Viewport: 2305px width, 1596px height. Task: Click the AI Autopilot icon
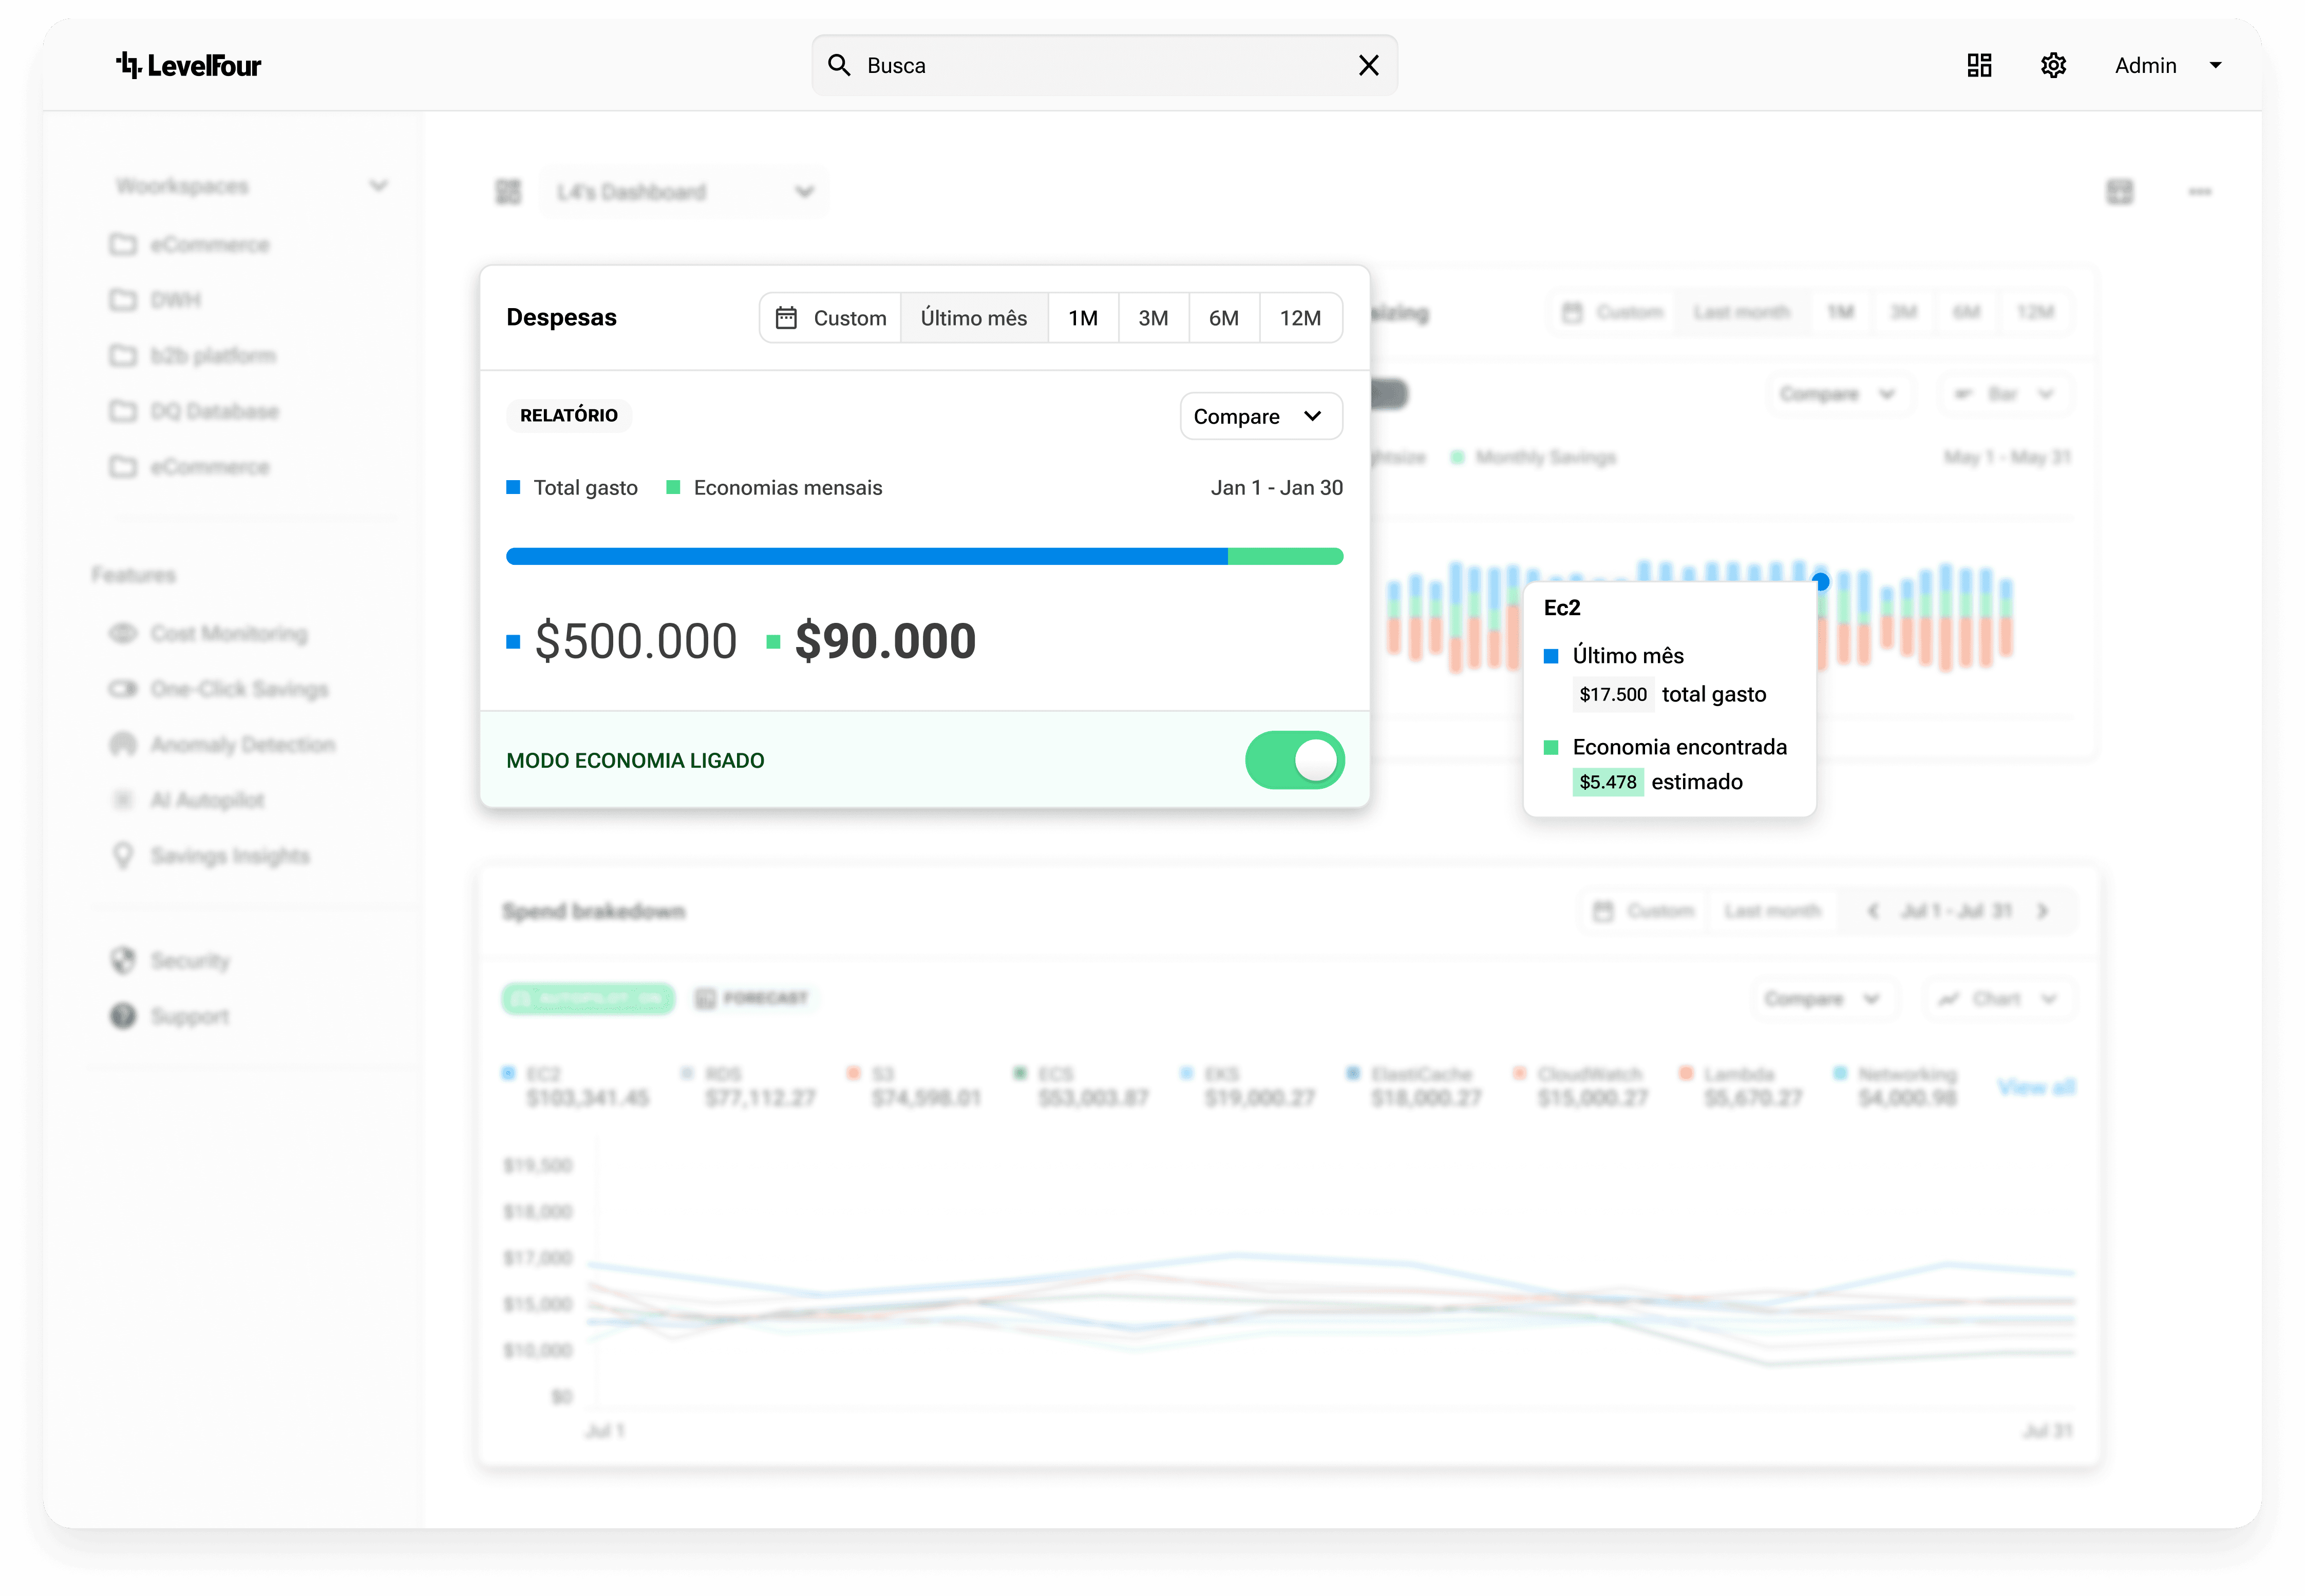(x=122, y=800)
